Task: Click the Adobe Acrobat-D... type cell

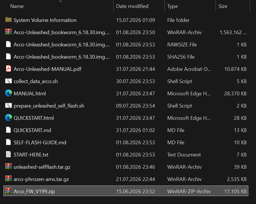Action: [189, 69]
